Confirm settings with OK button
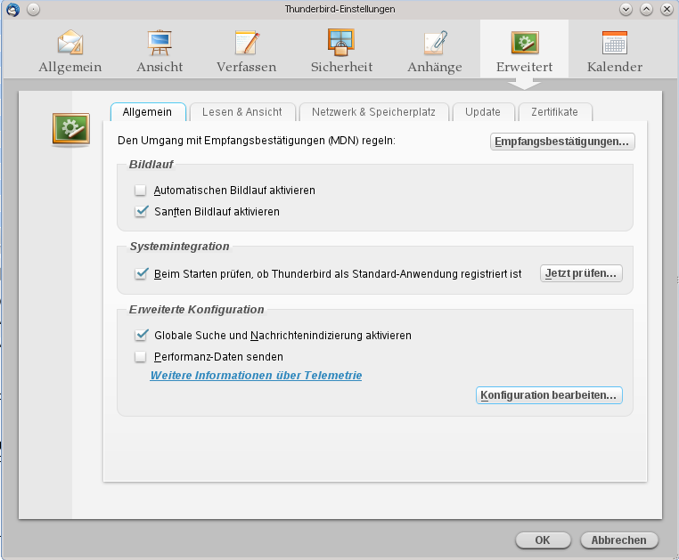The width and height of the screenshot is (679, 560). [543, 540]
